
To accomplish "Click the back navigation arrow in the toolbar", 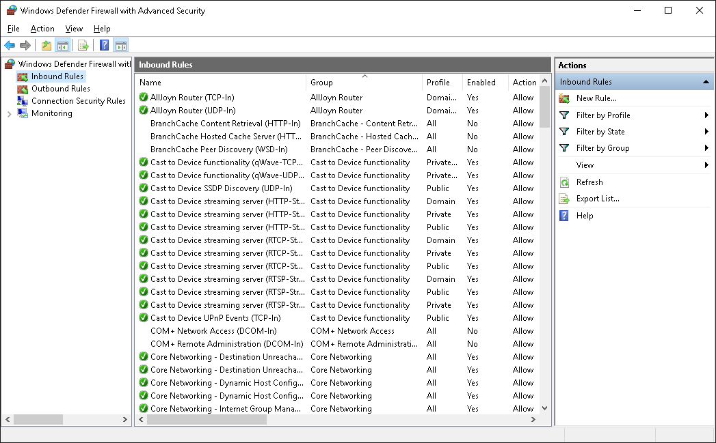I will (10, 45).
